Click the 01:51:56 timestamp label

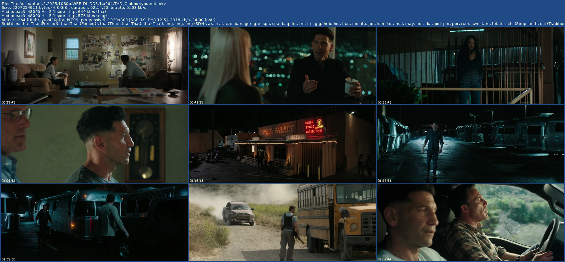click(197, 259)
